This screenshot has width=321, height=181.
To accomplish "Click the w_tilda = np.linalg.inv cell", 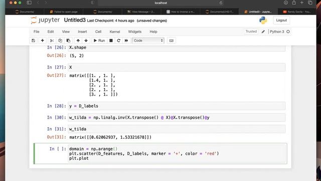I will [x=177, y=118].
